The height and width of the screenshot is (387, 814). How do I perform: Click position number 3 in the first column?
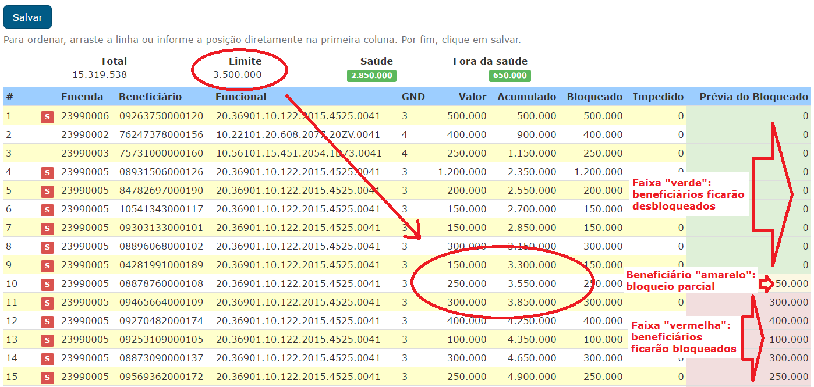point(9,153)
